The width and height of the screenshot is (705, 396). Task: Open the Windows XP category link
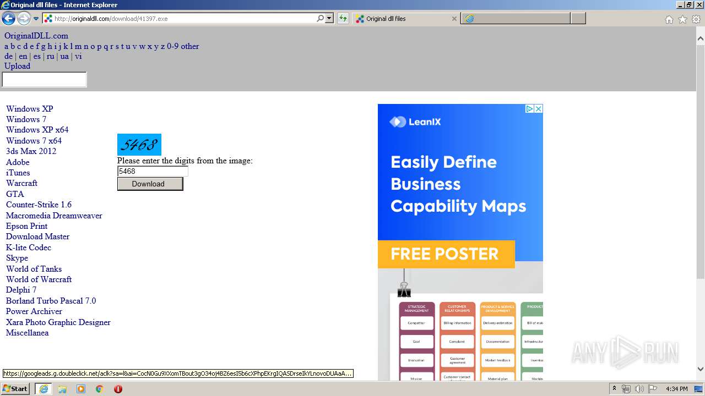(30, 109)
